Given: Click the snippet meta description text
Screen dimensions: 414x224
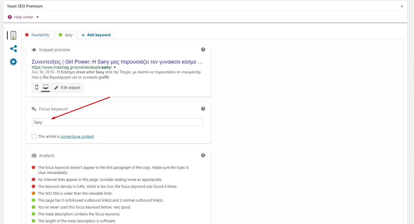Looking at the screenshot, I should (116, 74).
